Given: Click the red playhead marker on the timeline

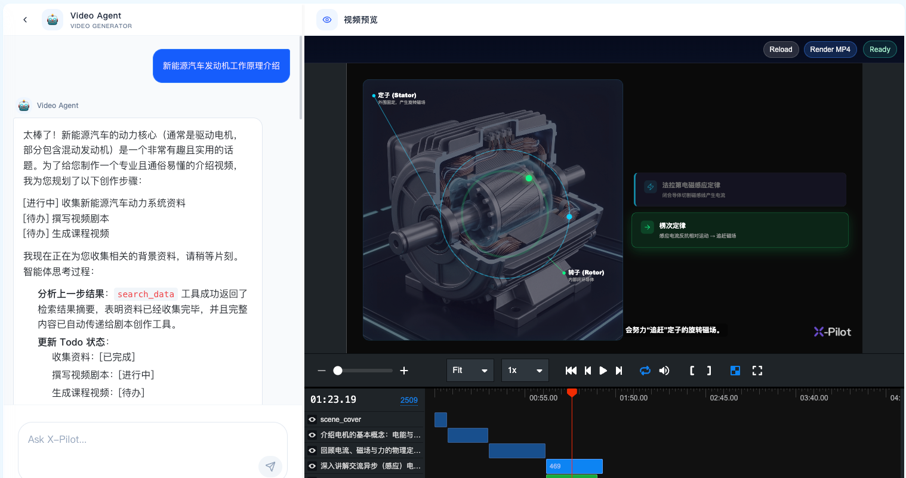Looking at the screenshot, I should (572, 393).
